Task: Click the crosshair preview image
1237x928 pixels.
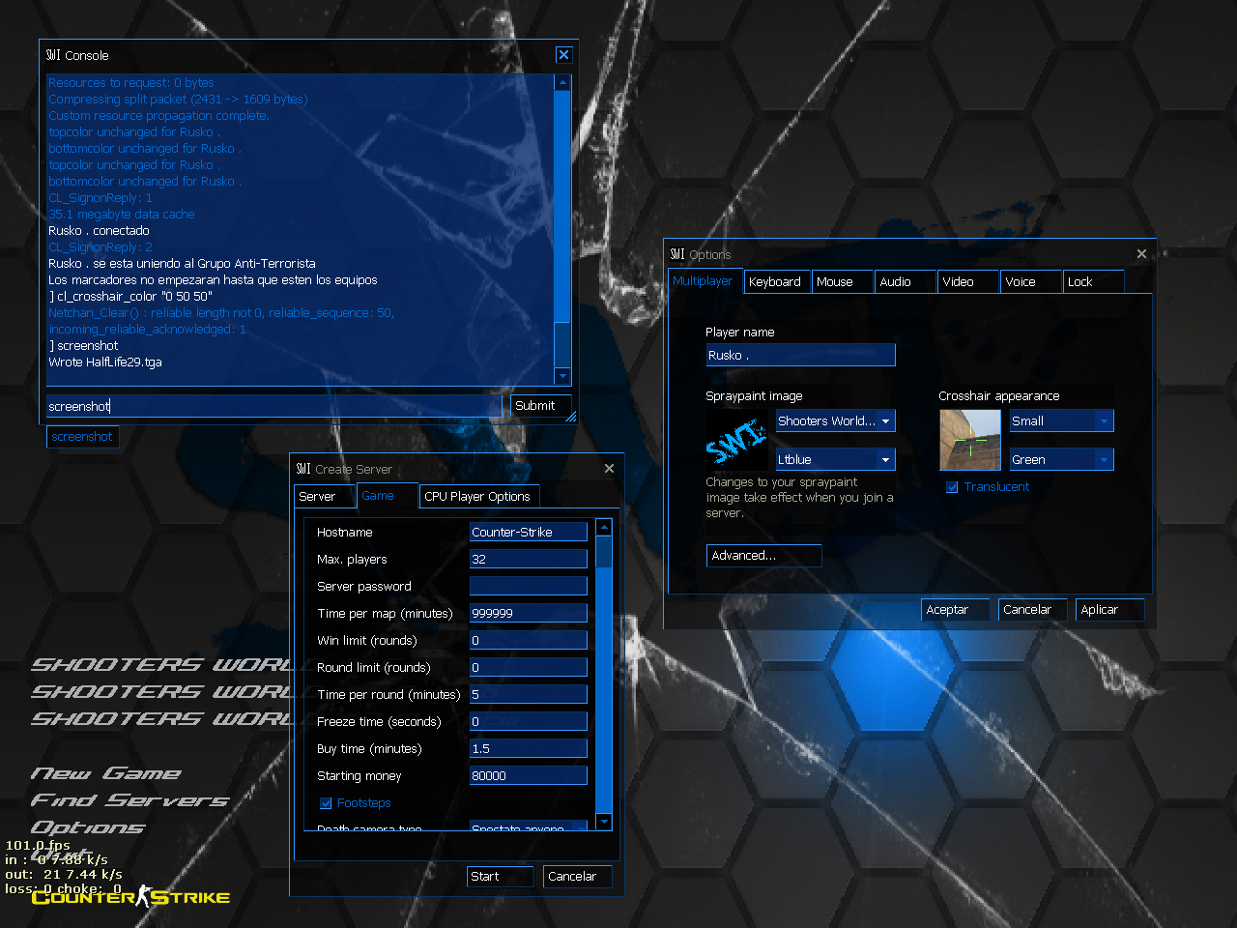Action: click(970, 440)
